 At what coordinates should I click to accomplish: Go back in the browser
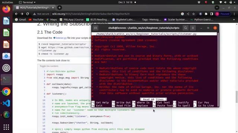[x=16, y=14]
